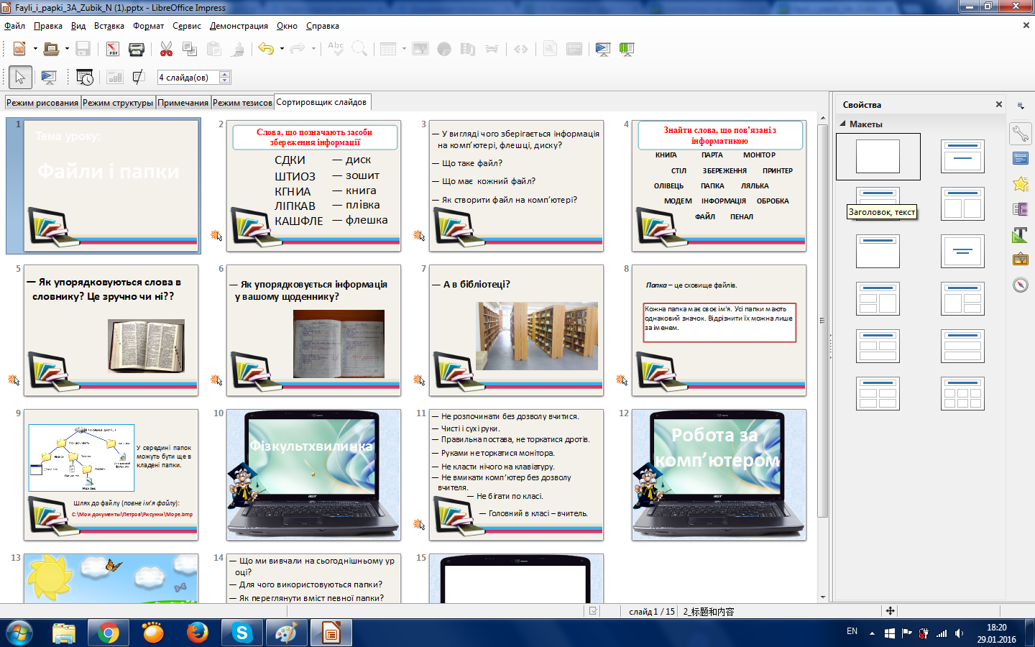This screenshot has height=647, width=1035.
Task: Select the Сортировщик слайдов tab
Action: (321, 102)
